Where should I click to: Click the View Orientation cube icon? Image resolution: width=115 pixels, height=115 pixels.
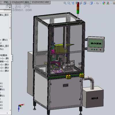(x=85, y=3)
